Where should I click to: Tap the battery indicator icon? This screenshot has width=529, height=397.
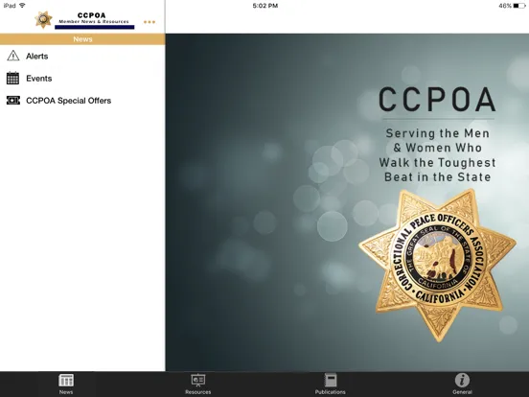pyautogui.click(x=519, y=6)
